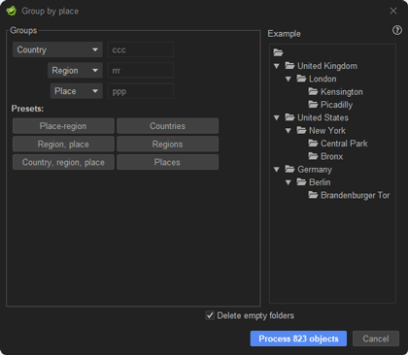Open the Region group dropdown
408x355 pixels.
[75, 71]
